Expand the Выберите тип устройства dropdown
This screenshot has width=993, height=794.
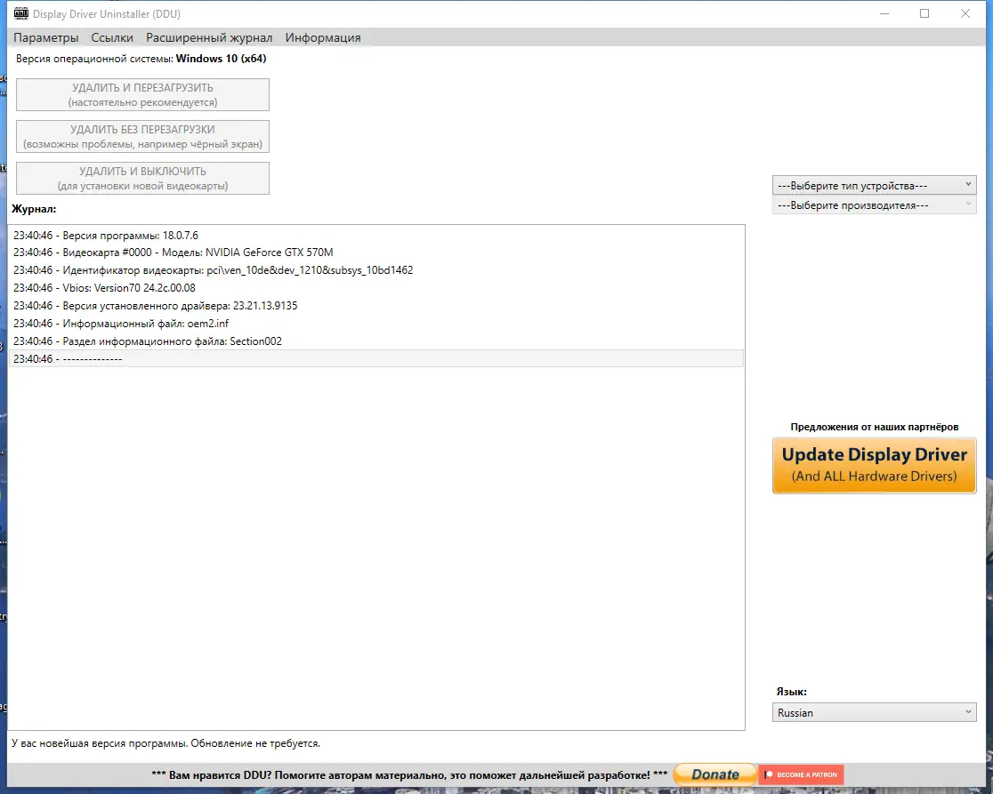(x=874, y=184)
